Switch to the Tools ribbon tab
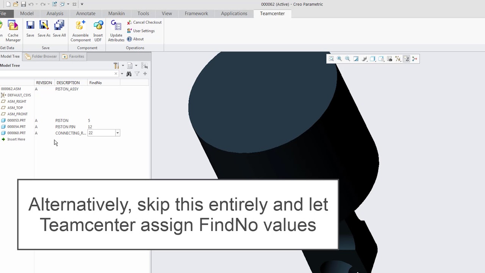 coord(143,13)
